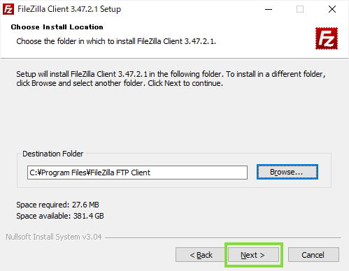Continue installation with the Next button

[x=253, y=255]
